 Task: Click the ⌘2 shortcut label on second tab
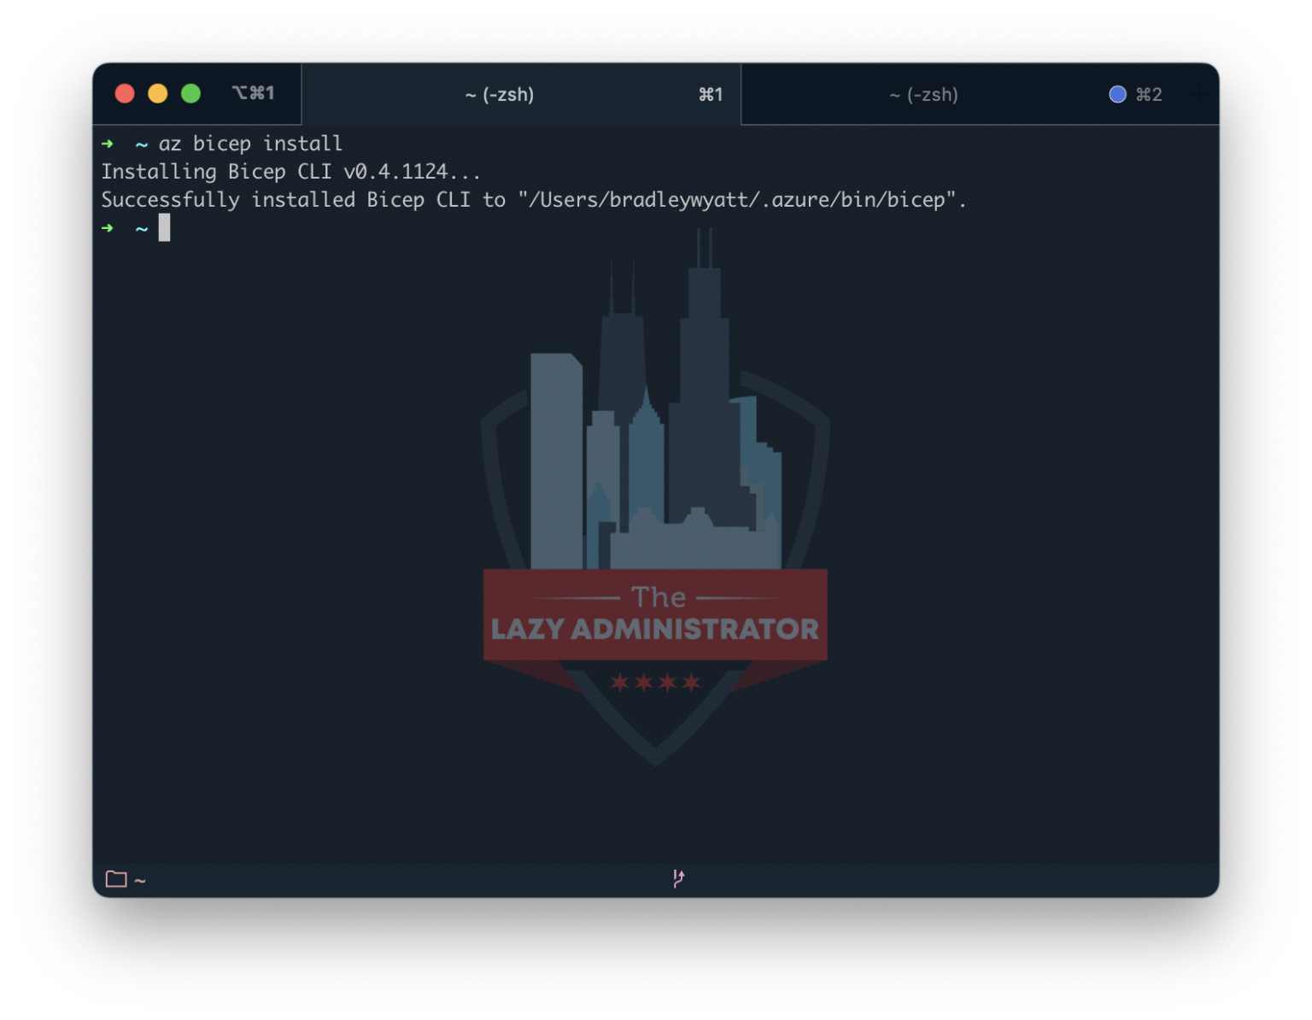click(x=1149, y=95)
